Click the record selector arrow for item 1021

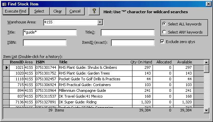(6, 67)
